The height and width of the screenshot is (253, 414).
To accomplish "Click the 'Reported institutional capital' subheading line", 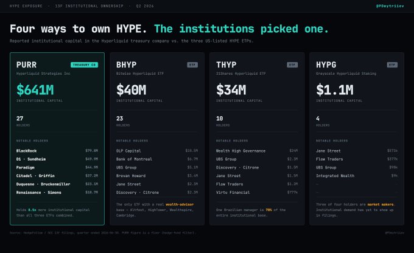I will 132,41.
